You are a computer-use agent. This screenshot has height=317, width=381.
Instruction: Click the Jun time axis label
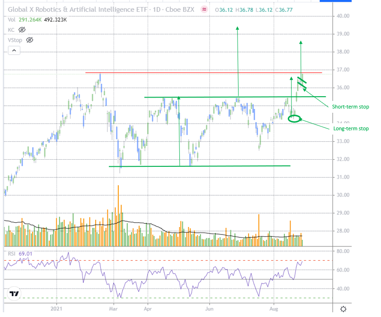[x=209, y=309]
